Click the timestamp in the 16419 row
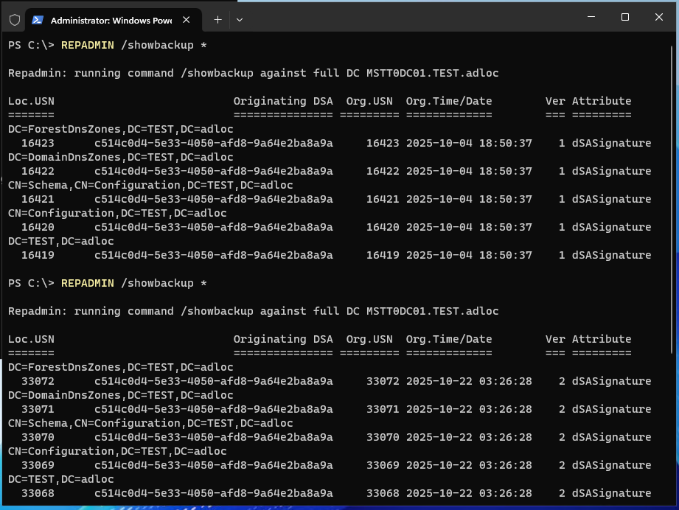This screenshot has width=679, height=510. (468, 255)
